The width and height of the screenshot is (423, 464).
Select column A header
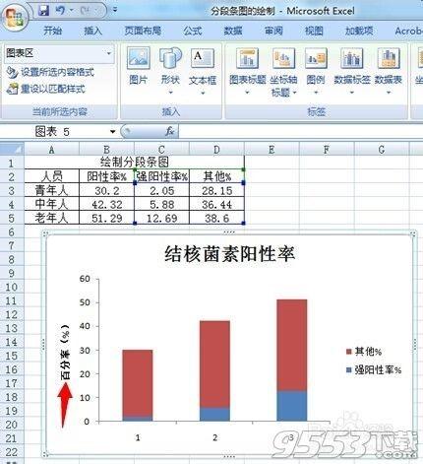point(52,150)
